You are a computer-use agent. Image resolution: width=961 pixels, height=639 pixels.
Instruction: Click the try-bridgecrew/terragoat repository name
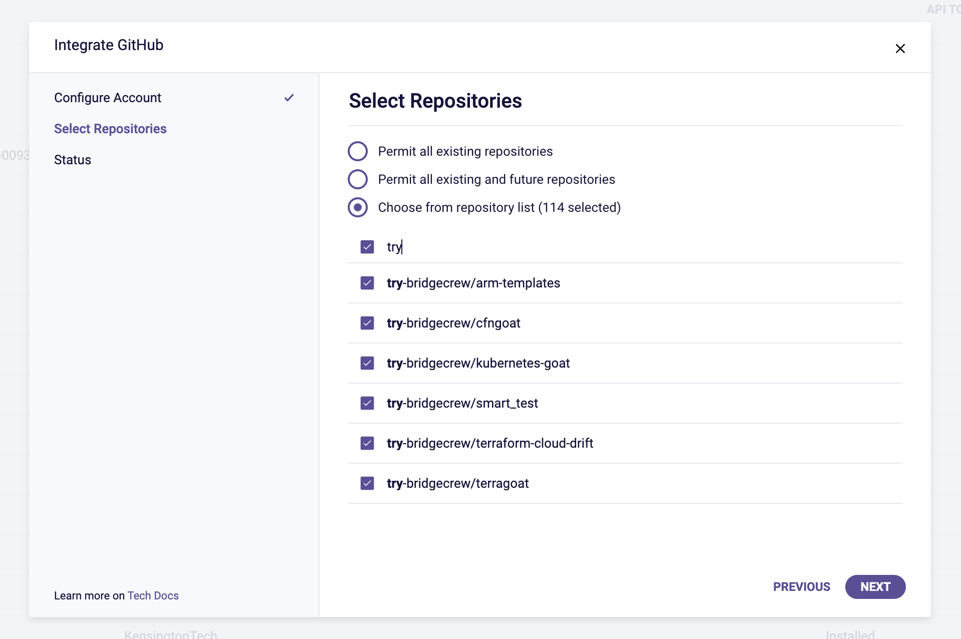[x=457, y=483]
